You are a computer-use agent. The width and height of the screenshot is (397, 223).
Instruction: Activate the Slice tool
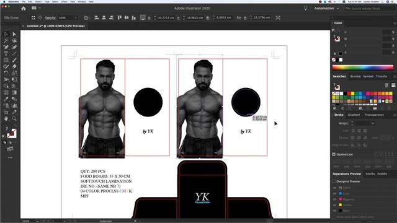14,112
